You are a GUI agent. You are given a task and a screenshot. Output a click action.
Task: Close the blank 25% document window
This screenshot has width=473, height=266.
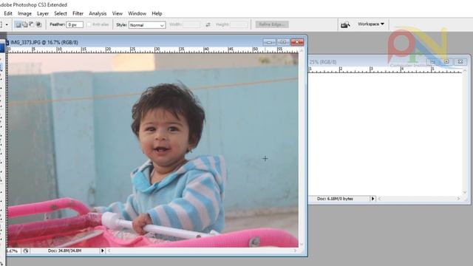[x=460, y=62]
